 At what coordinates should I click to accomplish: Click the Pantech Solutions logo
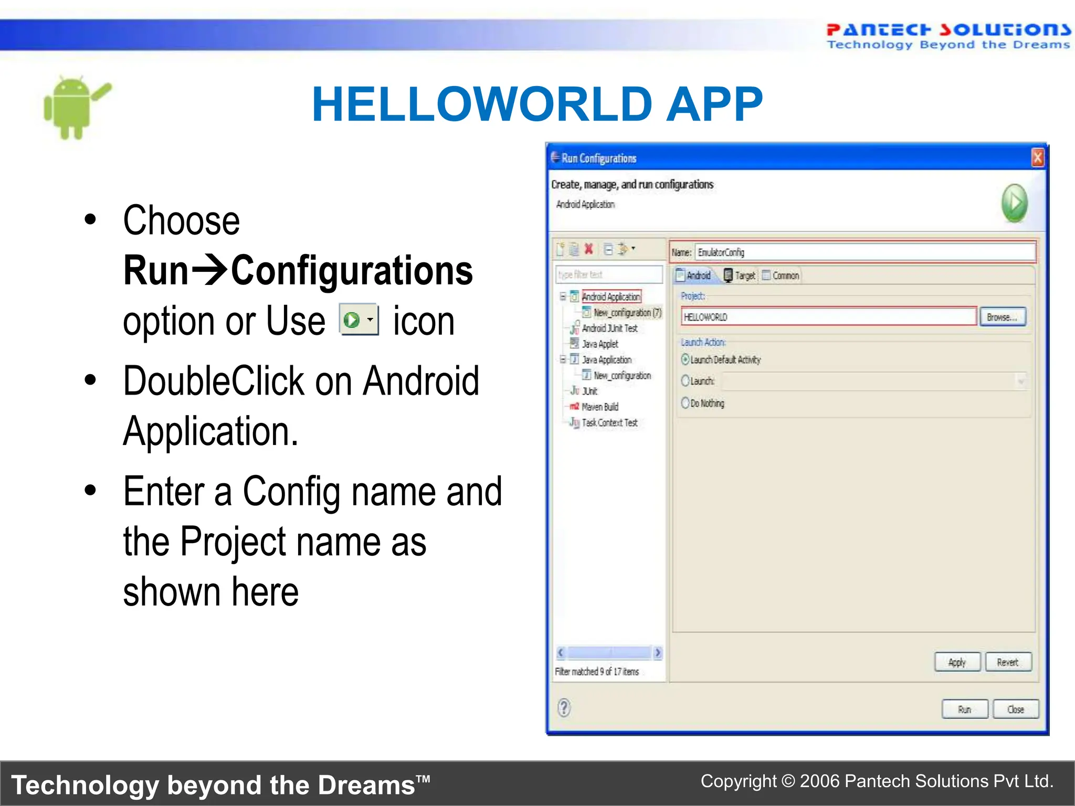tap(948, 36)
